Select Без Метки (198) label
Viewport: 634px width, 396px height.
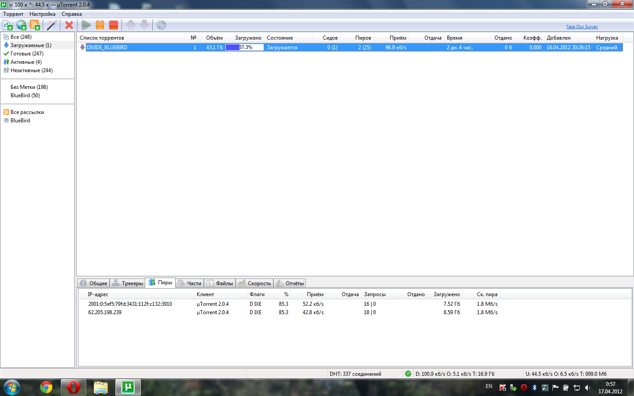[29, 87]
